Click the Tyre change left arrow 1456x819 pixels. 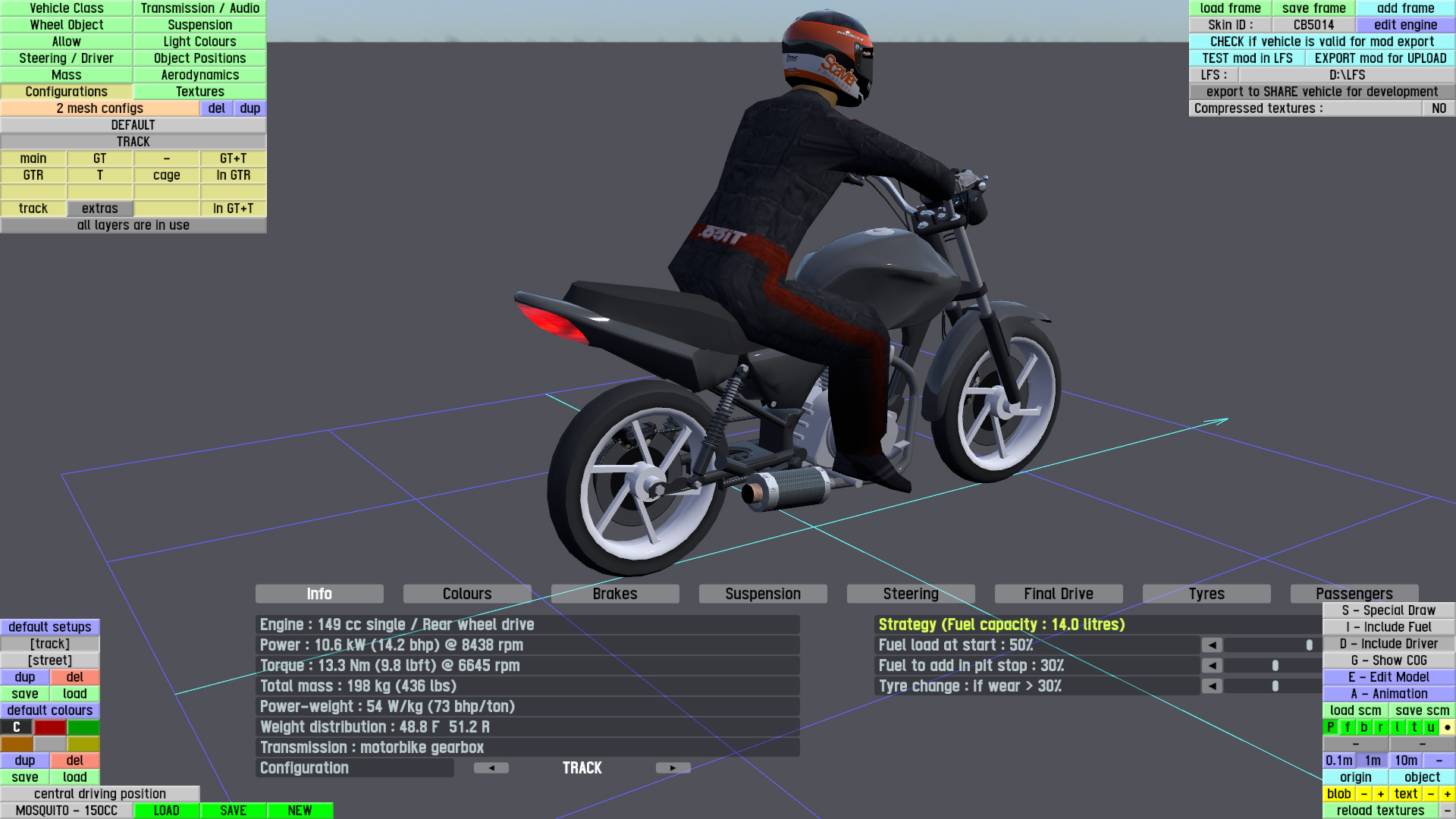point(1212,686)
